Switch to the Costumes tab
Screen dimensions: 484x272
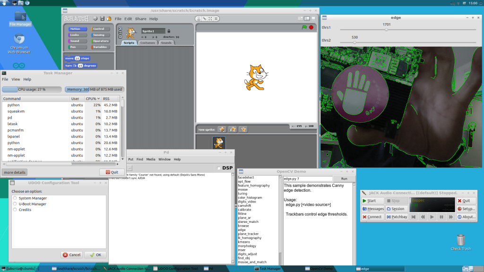[x=147, y=43]
